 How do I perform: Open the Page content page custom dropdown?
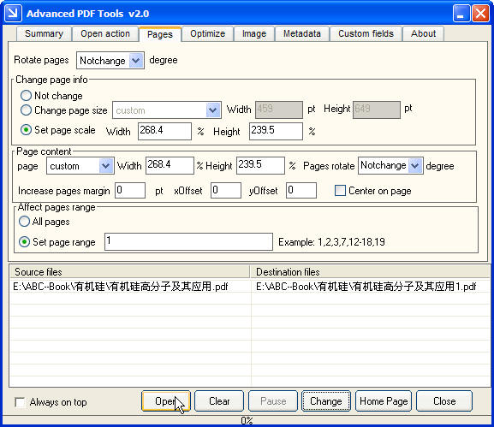[106, 166]
